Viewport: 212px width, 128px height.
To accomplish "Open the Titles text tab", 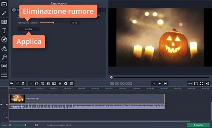I will tap(4, 31).
